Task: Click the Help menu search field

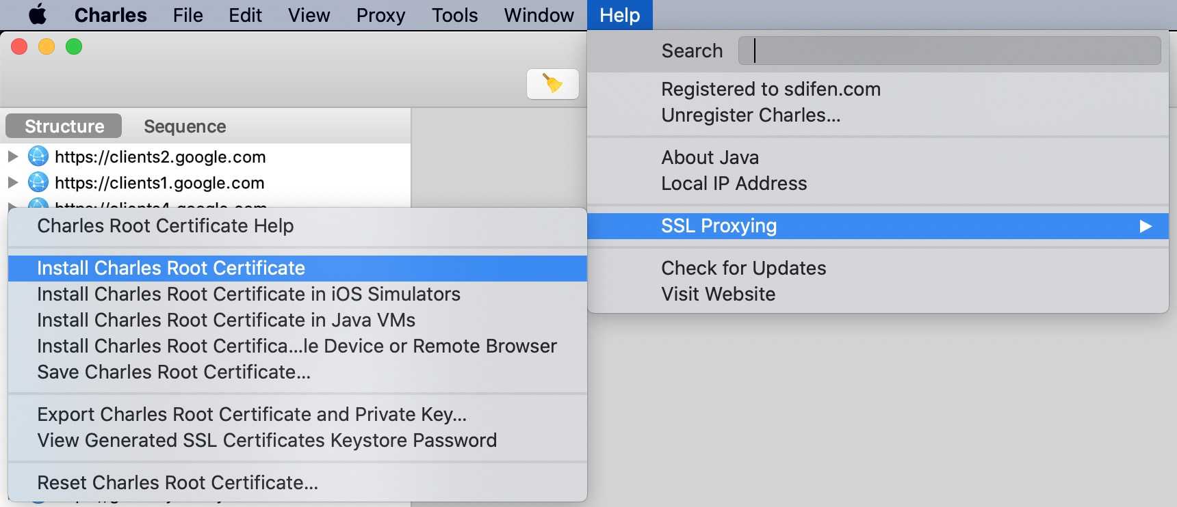Action: click(x=949, y=51)
